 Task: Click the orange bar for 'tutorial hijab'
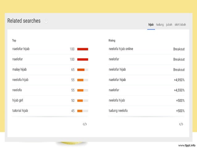80,111
